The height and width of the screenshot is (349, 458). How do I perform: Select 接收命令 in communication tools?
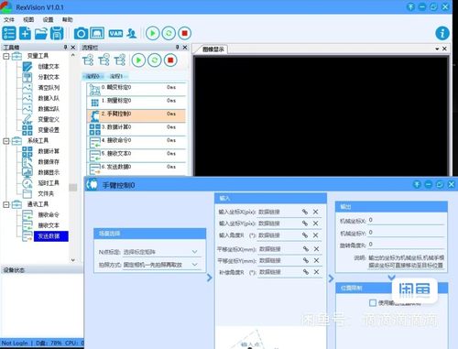(x=49, y=214)
